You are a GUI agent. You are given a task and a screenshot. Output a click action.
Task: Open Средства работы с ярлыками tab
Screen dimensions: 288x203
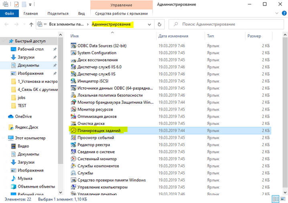click(x=122, y=14)
